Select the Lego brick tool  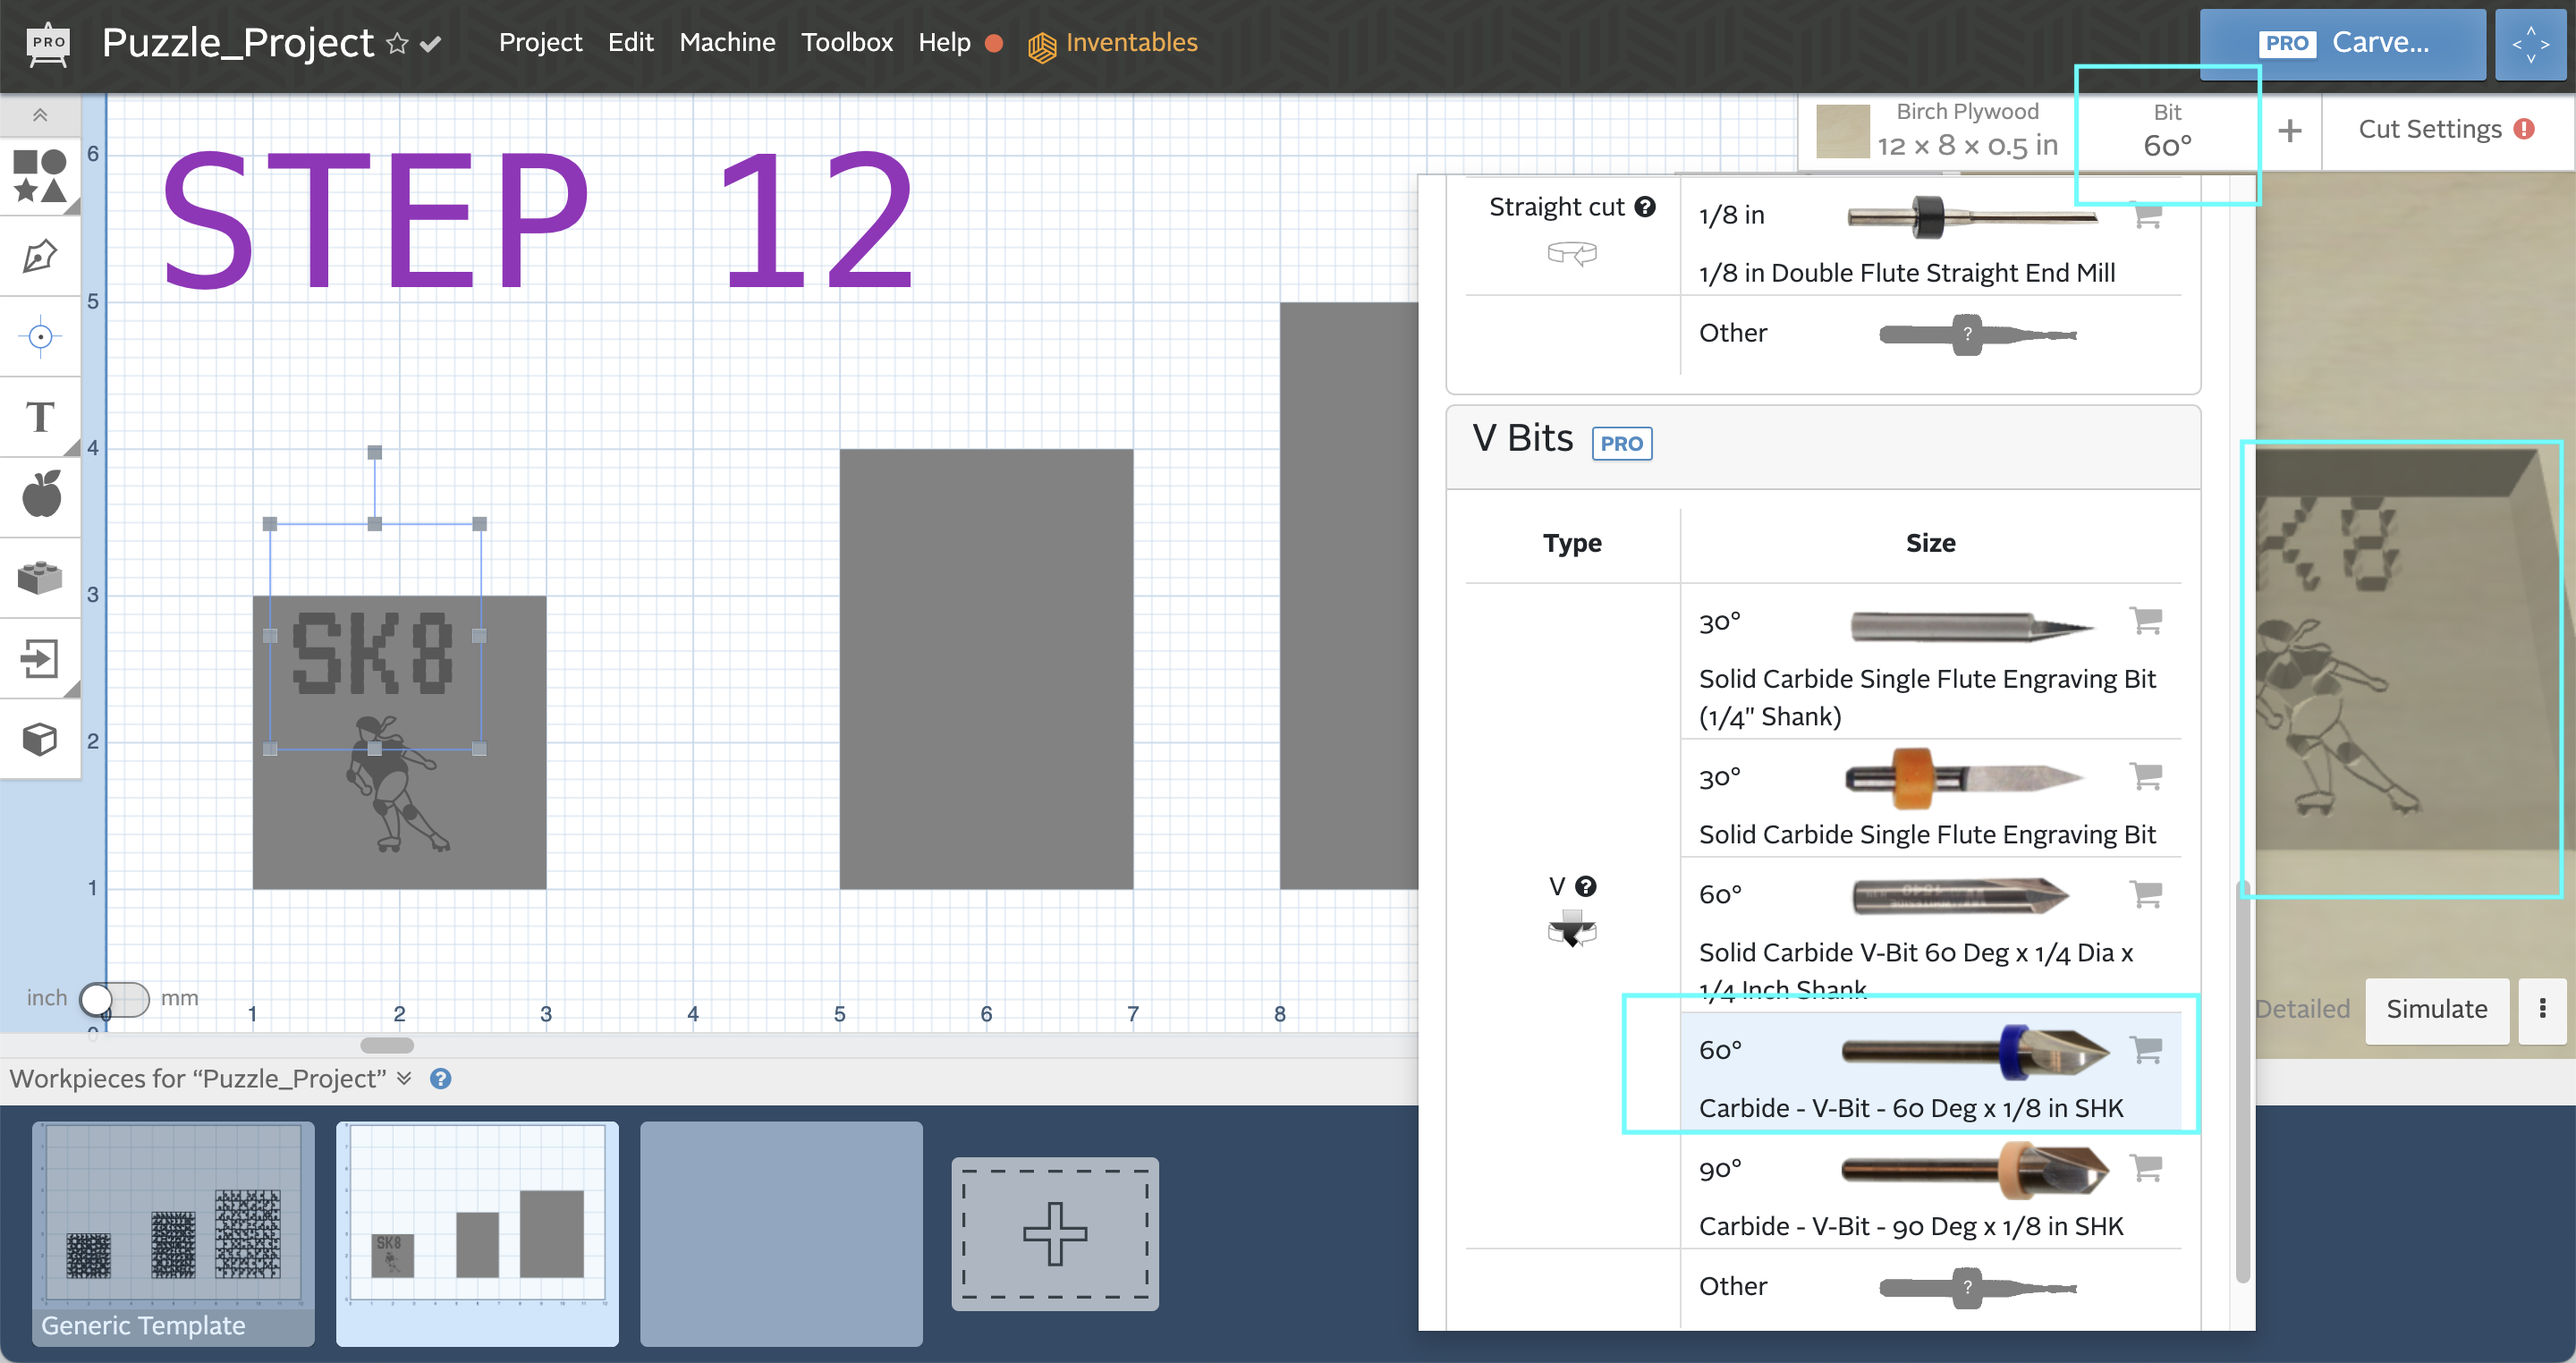(x=40, y=577)
